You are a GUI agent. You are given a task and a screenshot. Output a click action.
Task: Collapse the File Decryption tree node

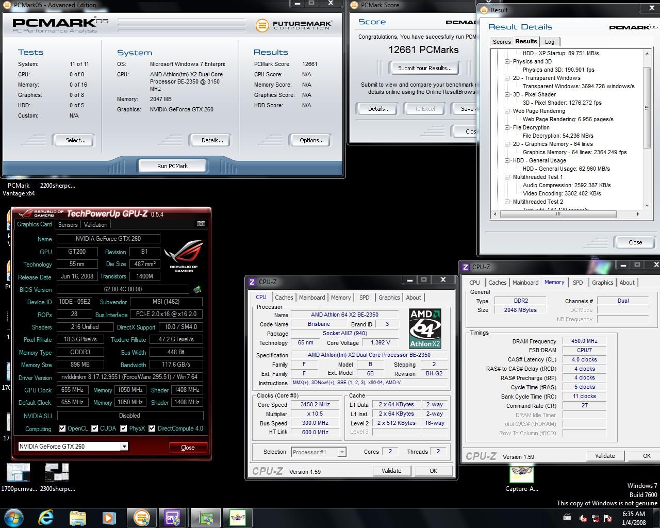[x=507, y=127]
